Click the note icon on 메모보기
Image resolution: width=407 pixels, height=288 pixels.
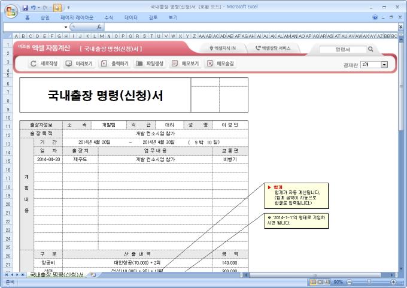[x=175, y=63]
